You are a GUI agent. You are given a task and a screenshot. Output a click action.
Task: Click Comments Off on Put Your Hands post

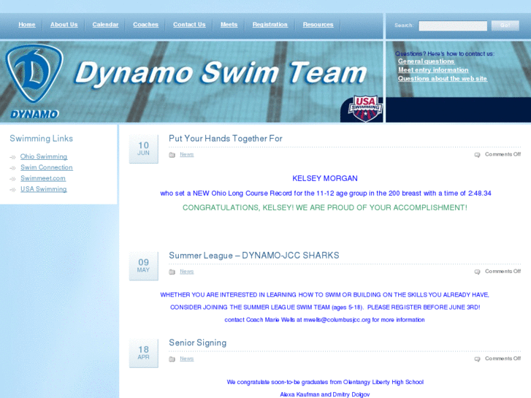503,154
